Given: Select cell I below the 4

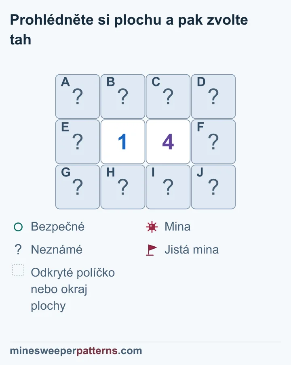Looking at the screenshot, I should coord(168,187).
